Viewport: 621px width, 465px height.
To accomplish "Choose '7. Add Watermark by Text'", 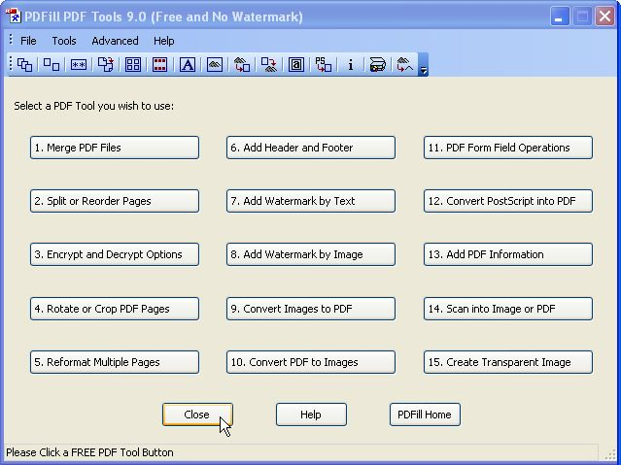I will click(x=311, y=201).
